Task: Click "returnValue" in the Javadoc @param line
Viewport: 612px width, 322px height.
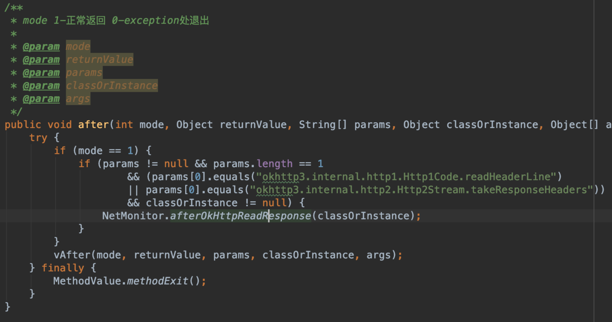Action: [100, 60]
